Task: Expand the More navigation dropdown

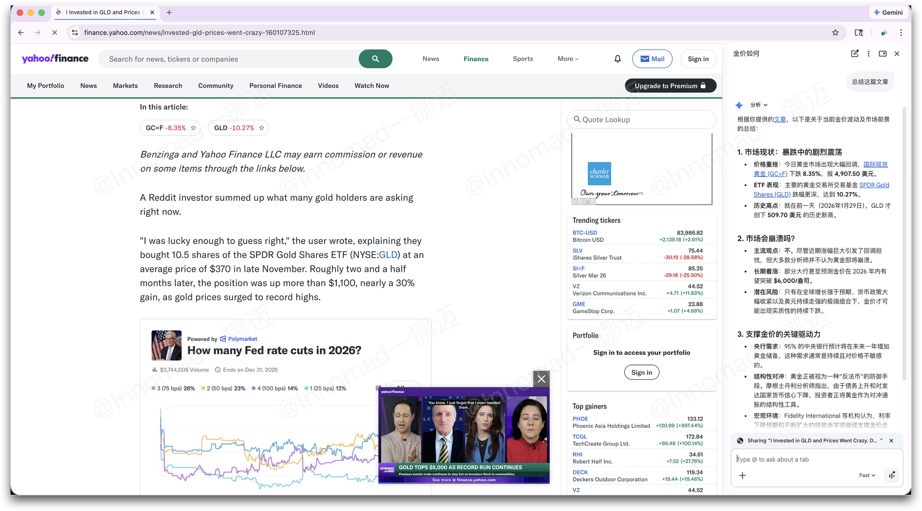Action: (x=567, y=59)
